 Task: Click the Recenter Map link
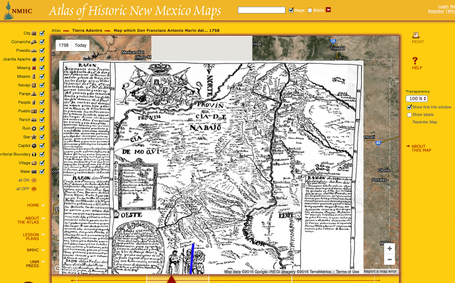click(425, 122)
